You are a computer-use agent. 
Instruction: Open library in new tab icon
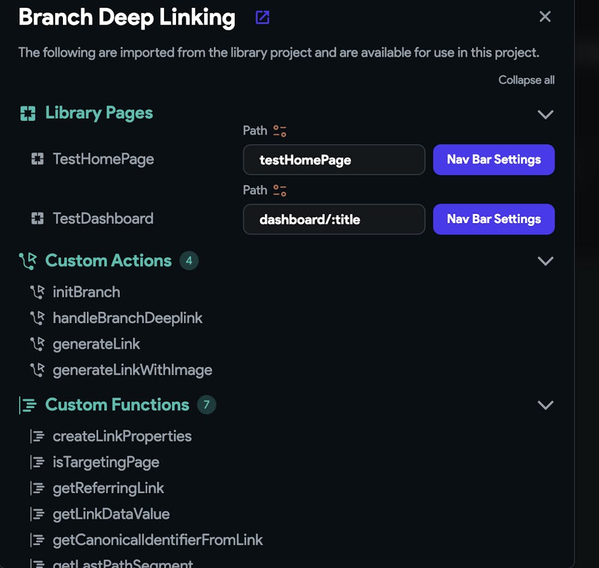(x=262, y=17)
